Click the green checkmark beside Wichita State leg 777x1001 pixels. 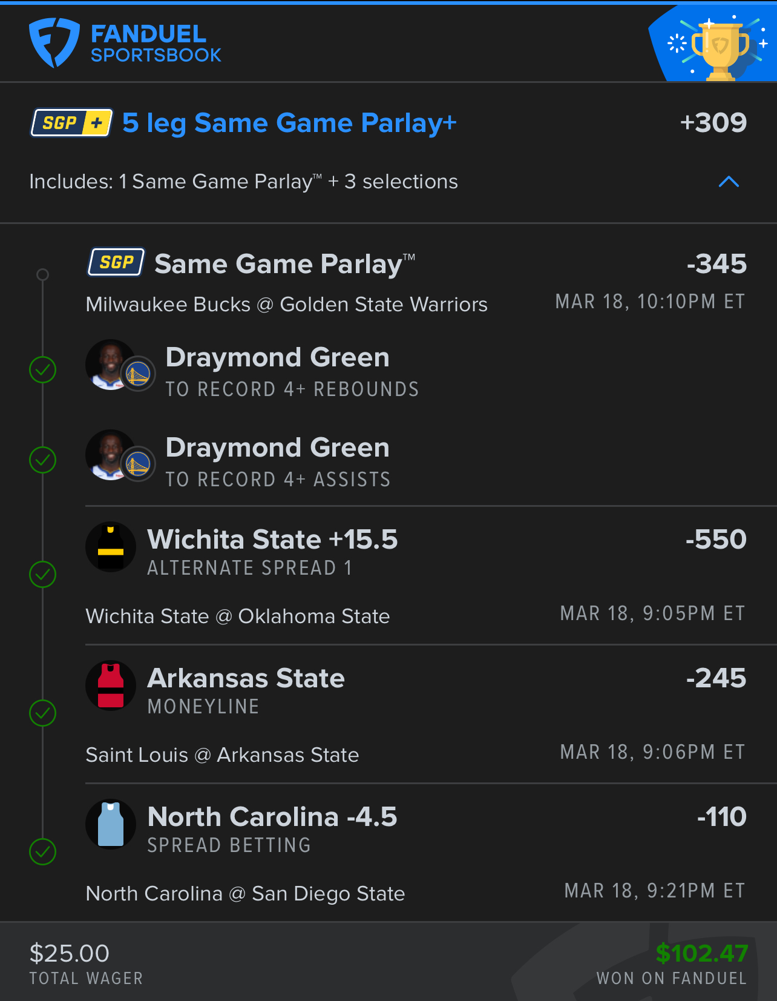(x=43, y=574)
